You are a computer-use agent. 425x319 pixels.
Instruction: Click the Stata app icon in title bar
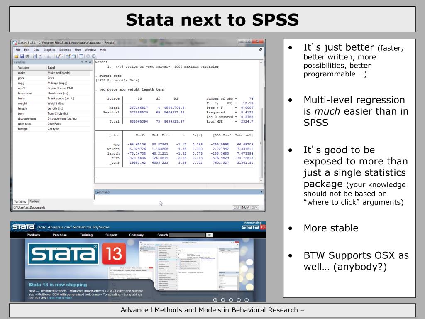point(15,43)
